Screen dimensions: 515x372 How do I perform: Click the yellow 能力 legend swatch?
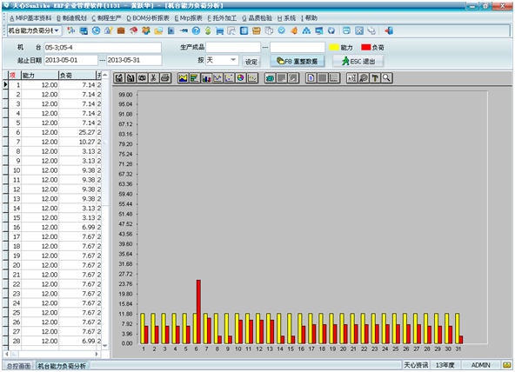[334, 47]
